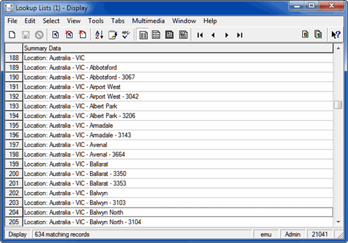The height and width of the screenshot is (243, 348).
Task: Click the greyed-out Save disk icon
Action: pyautogui.click(x=26, y=35)
